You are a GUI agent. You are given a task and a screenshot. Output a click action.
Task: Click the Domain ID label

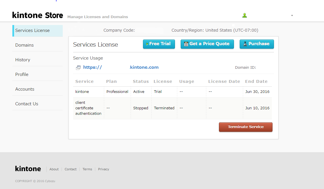245,68
